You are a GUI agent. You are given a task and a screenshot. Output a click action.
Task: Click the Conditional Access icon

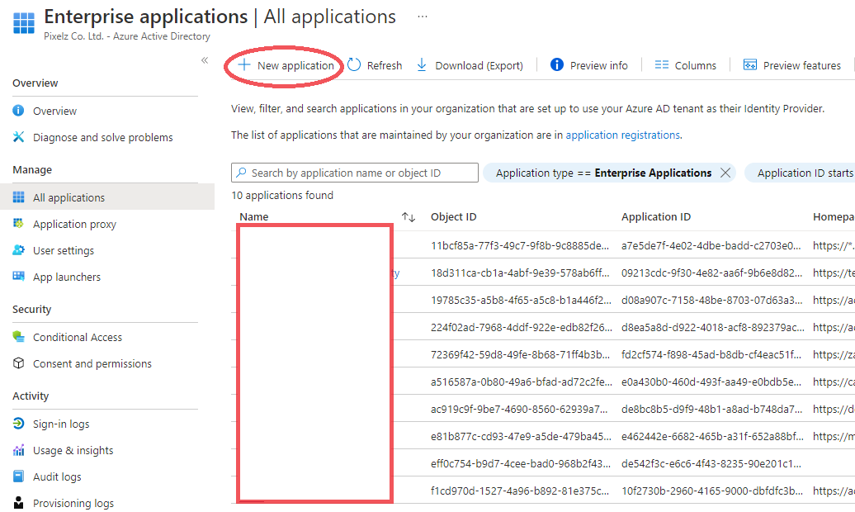18,336
